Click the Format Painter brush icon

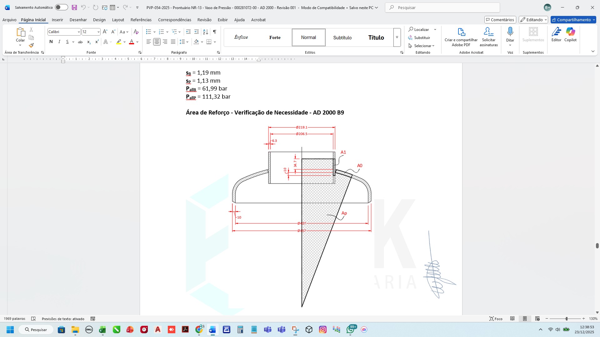(x=31, y=45)
